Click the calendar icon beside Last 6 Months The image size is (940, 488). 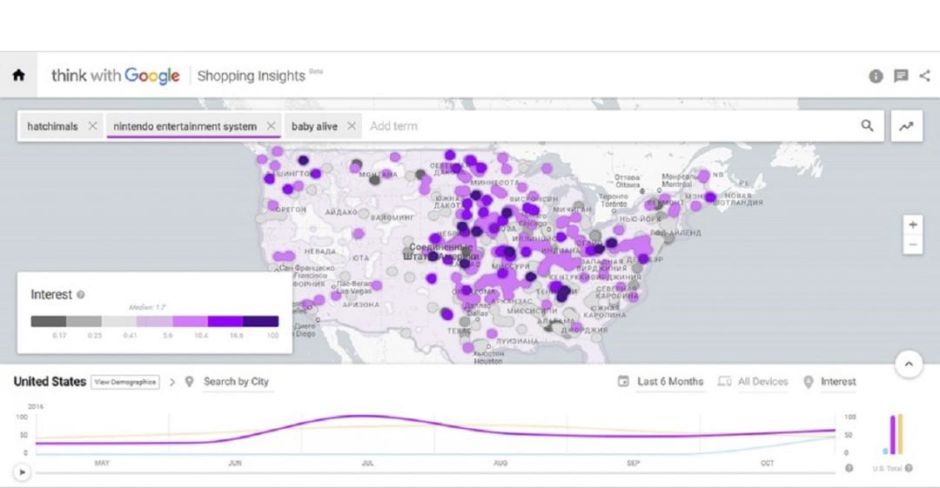(623, 381)
